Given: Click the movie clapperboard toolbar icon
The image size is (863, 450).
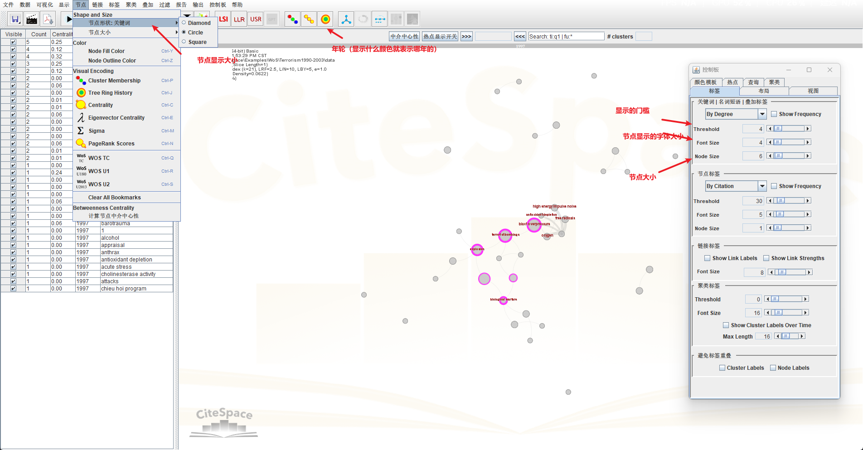Looking at the screenshot, I should [32, 19].
